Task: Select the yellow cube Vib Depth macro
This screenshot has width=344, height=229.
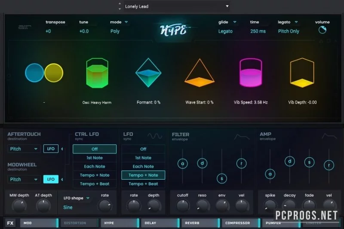Action: point(302,73)
